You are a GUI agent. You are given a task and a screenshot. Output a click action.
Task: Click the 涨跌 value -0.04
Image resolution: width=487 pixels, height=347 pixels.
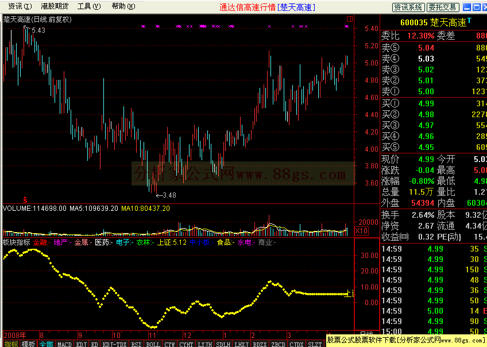[424, 170]
